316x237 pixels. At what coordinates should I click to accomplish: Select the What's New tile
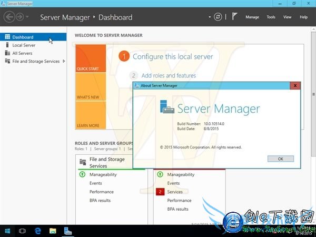click(x=91, y=87)
